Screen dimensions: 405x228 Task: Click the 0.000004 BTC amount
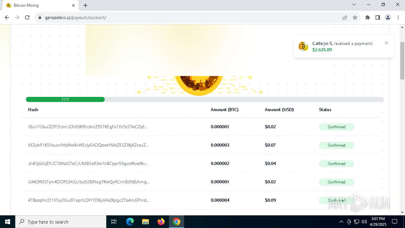coord(220,200)
